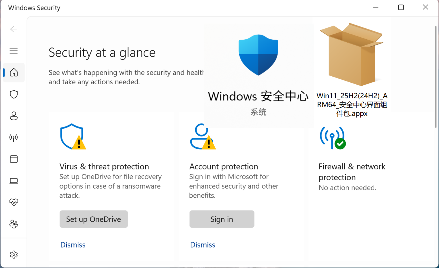Click the appx package box thumbnail
Screen dimensions: 439x268
coord(352,55)
